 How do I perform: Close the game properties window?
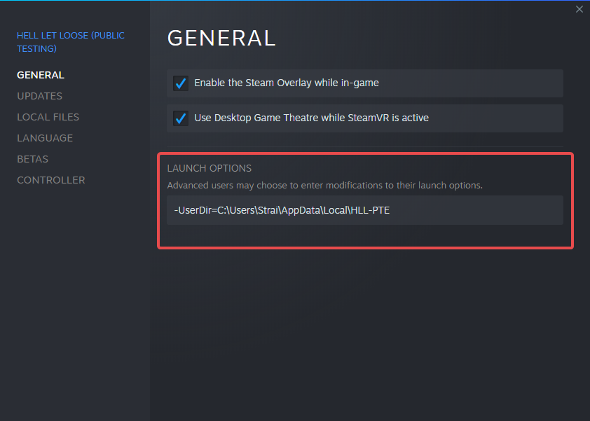579,9
